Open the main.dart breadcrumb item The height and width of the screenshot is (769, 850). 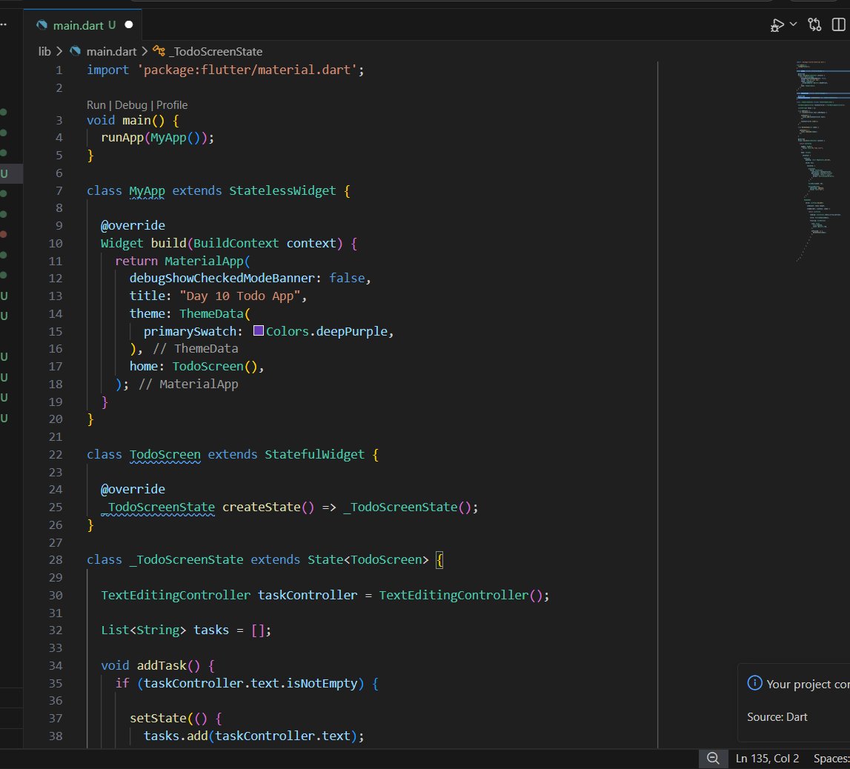coord(112,51)
